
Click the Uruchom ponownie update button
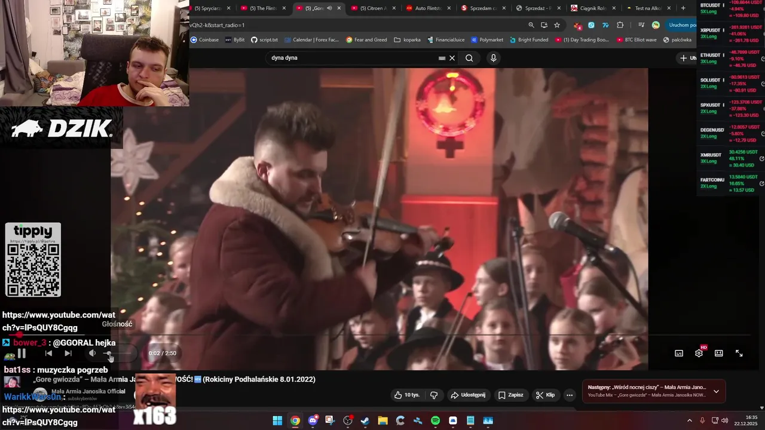[681, 25]
